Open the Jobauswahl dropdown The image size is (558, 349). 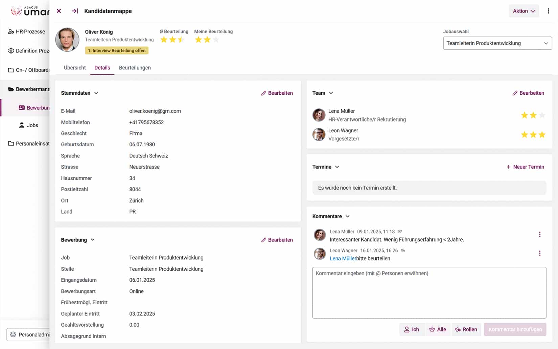point(497,43)
